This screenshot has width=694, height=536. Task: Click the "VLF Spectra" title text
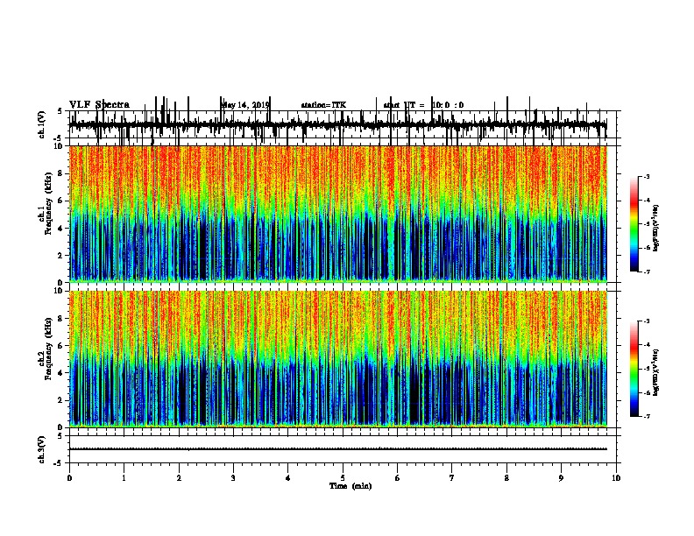pos(99,104)
